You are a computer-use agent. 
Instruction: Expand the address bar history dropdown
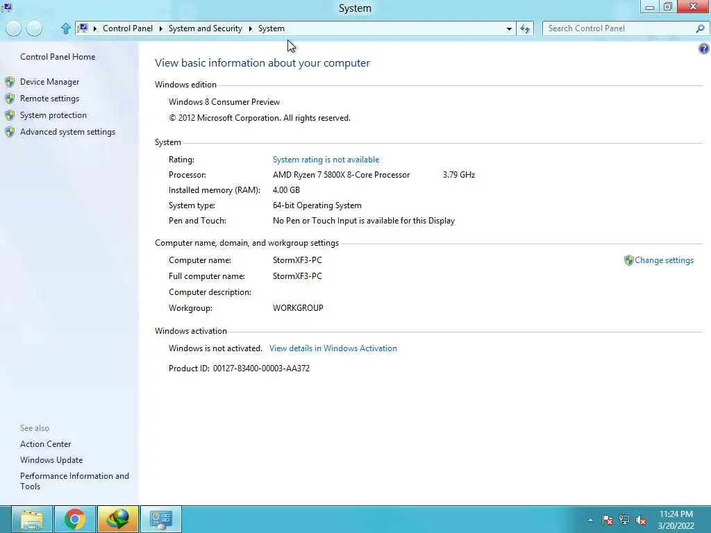coord(509,28)
